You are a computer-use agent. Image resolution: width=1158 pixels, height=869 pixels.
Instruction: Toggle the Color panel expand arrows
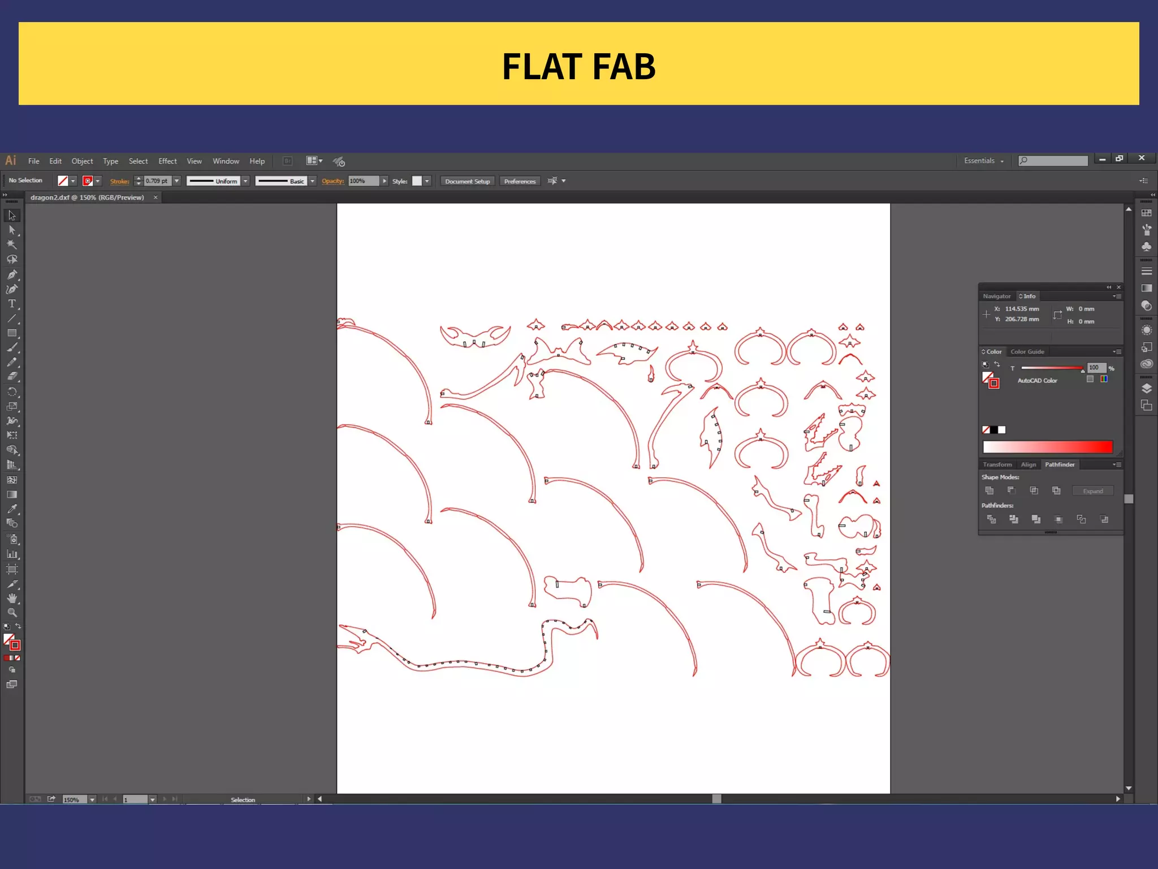pos(983,352)
